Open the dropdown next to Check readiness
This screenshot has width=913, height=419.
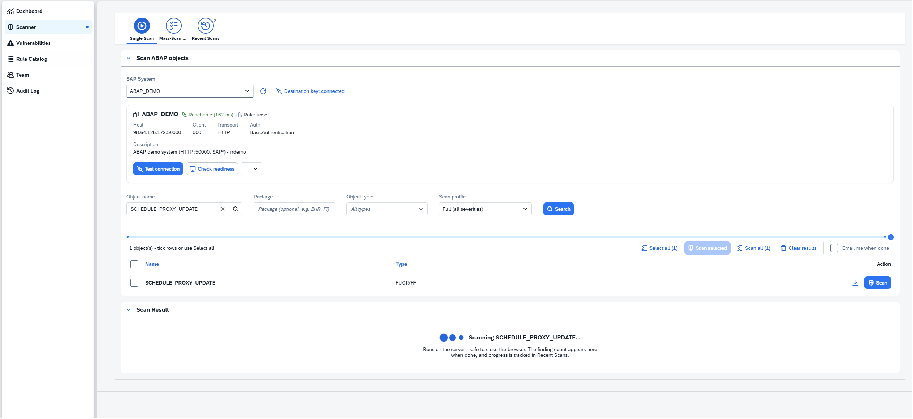click(252, 169)
